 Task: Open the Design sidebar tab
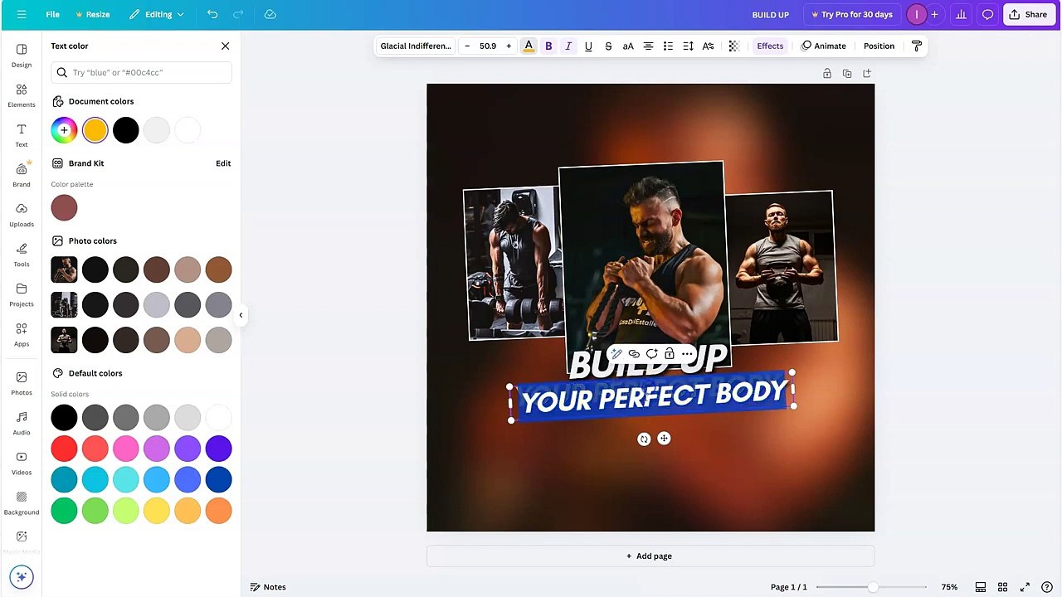(x=22, y=56)
